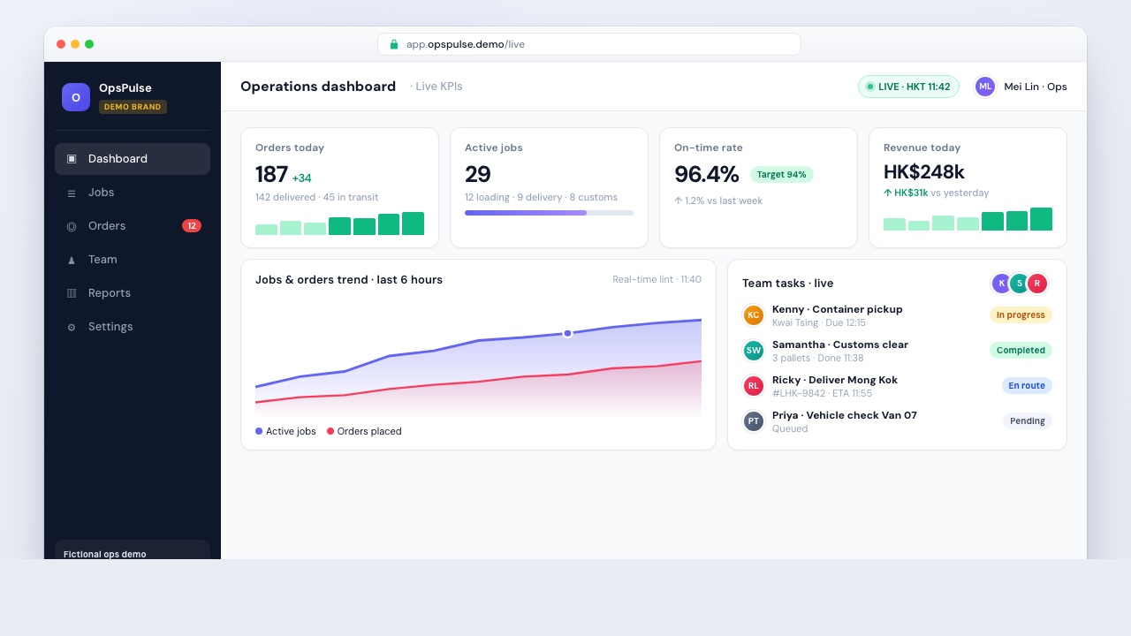Click the Jobs list icon
The height and width of the screenshot is (636, 1131).
click(72, 193)
